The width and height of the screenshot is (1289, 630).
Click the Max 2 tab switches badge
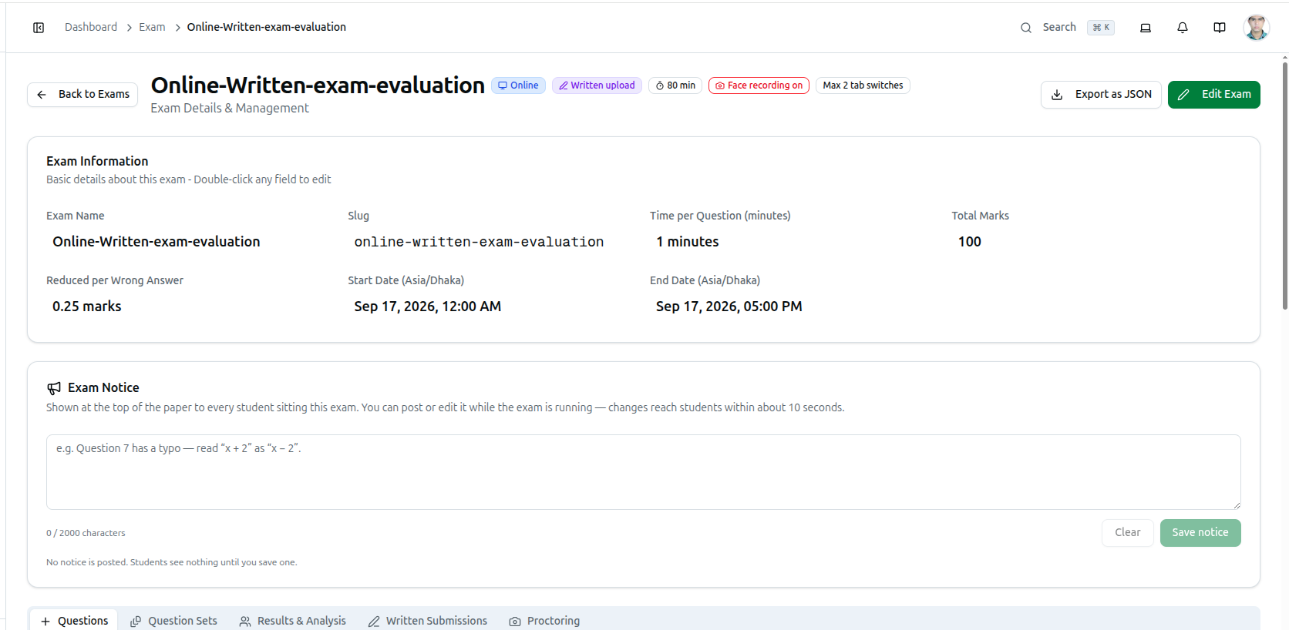pos(863,85)
